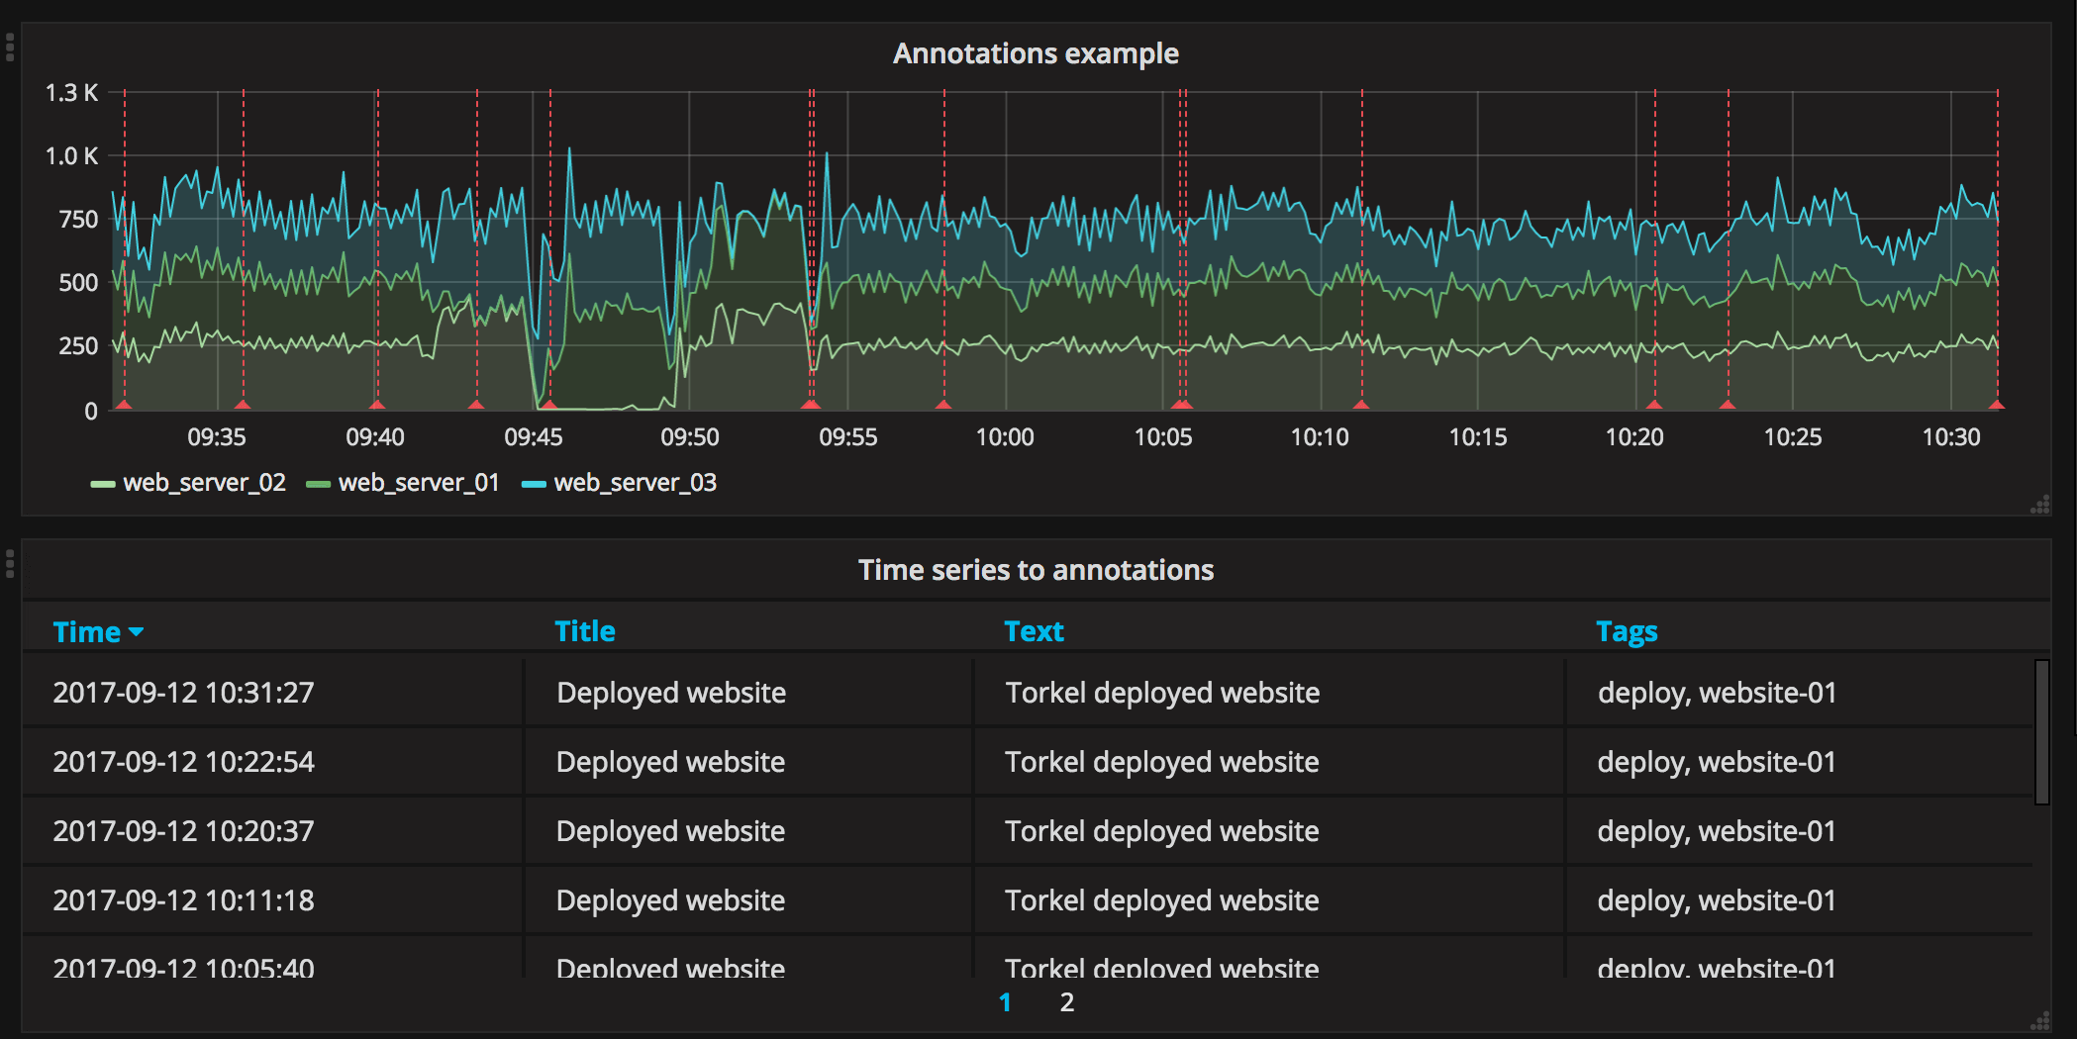Open the Time series to annotations panel menu
The height and width of the screenshot is (1039, 2077).
pyautogui.click(x=1036, y=570)
